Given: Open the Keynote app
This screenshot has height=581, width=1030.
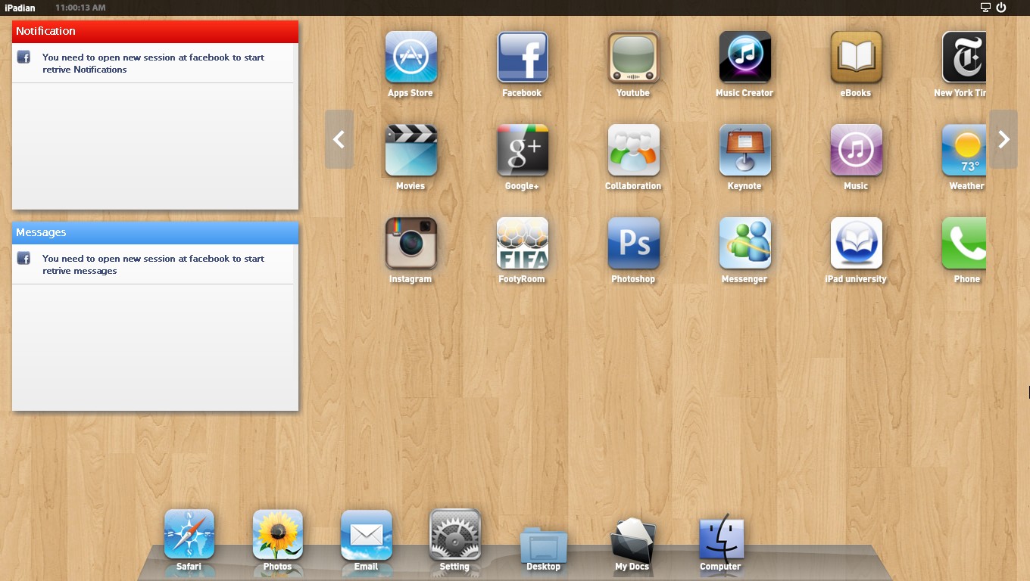Looking at the screenshot, I should 744,150.
